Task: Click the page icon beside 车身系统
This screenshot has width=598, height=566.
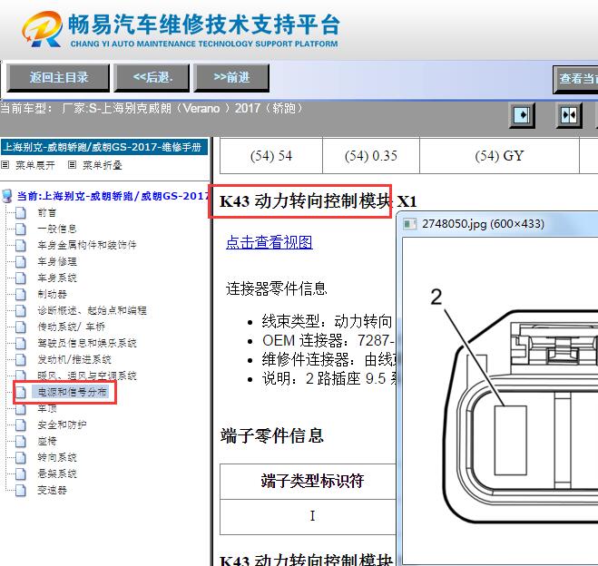Action: point(21,278)
